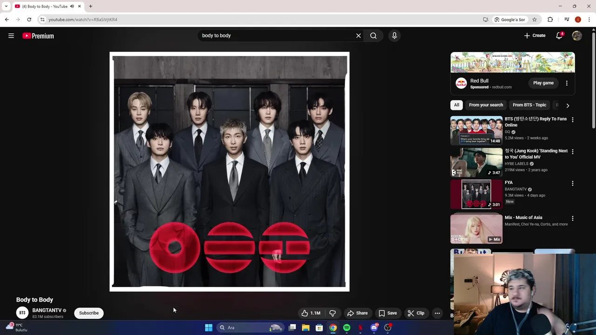Open the FYA video thumbnail
The image size is (596, 335).
pyautogui.click(x=476, y=194)
